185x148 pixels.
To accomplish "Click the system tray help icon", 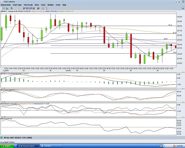I will 161,146.
